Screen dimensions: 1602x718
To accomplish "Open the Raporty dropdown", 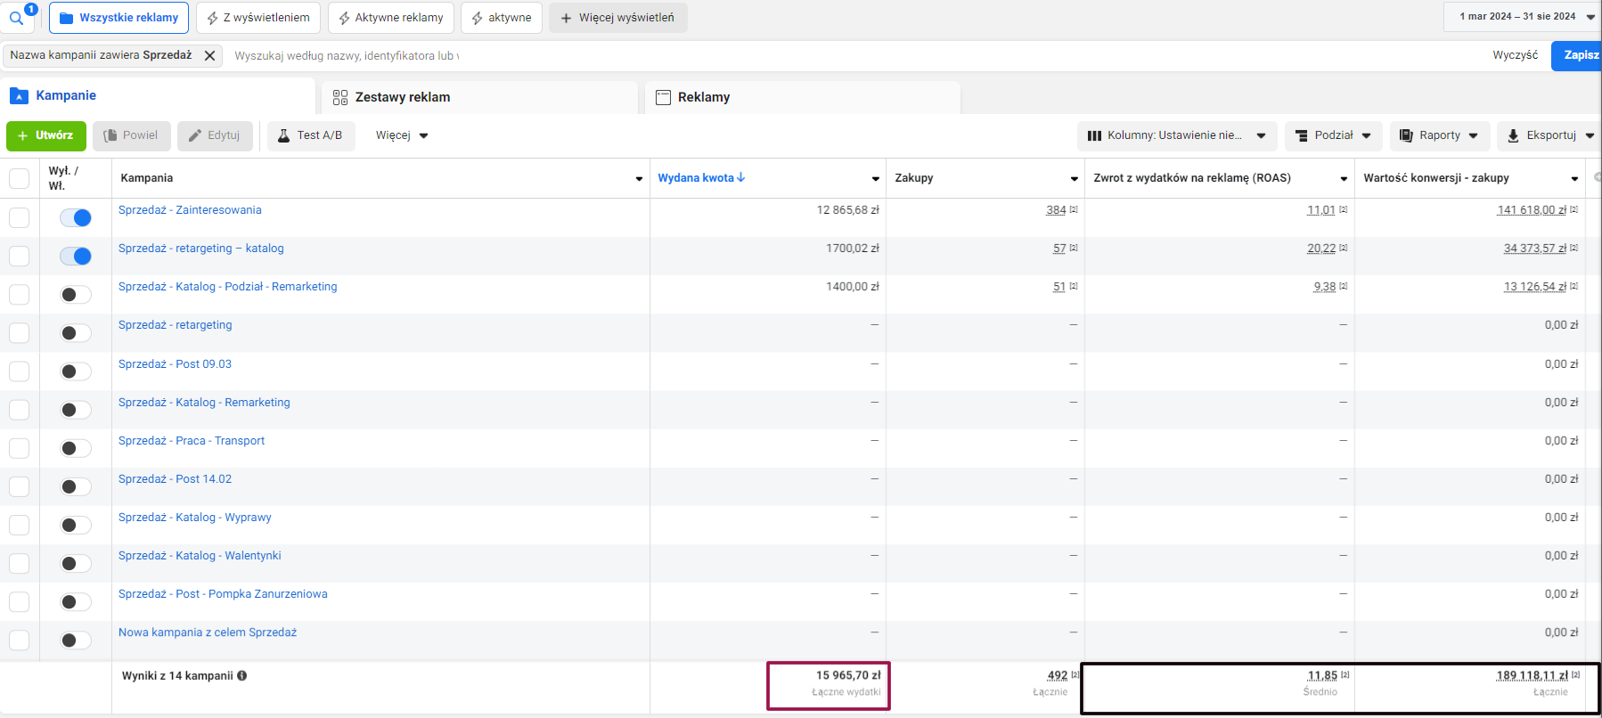I will pos(1439,135).
